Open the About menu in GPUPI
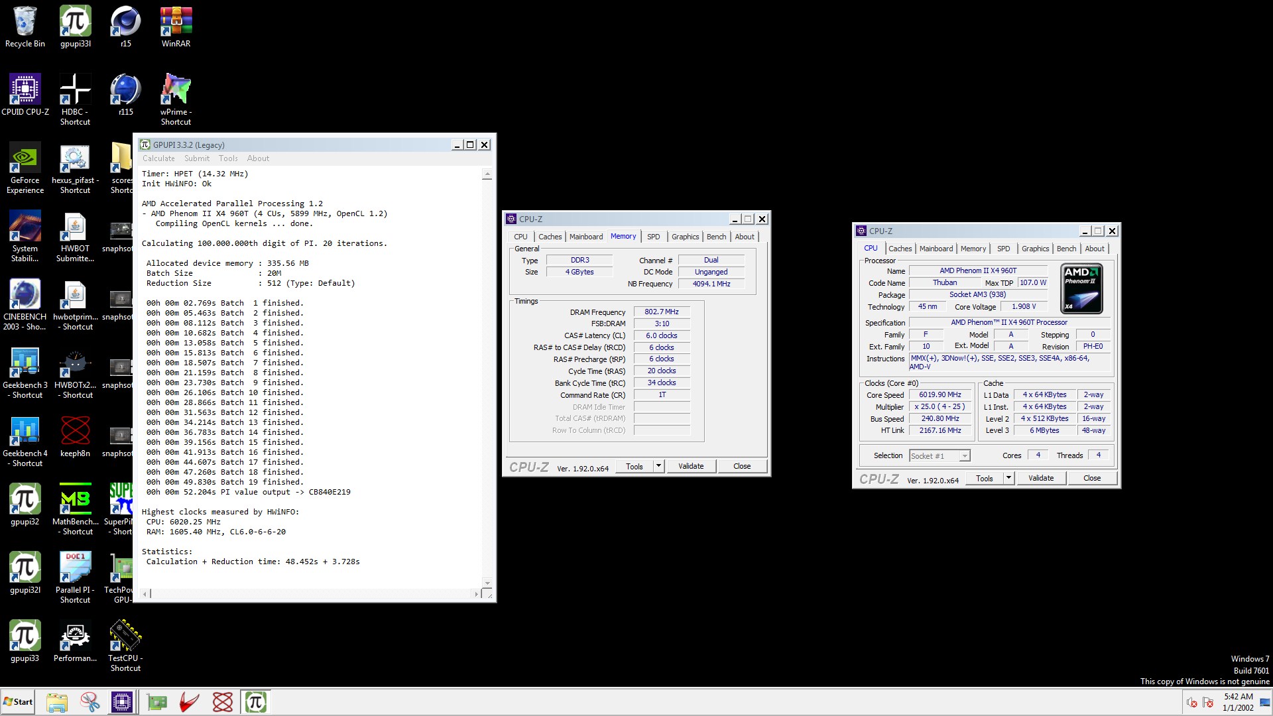The width and height of the screenshot is (1273, 716). 259,158
